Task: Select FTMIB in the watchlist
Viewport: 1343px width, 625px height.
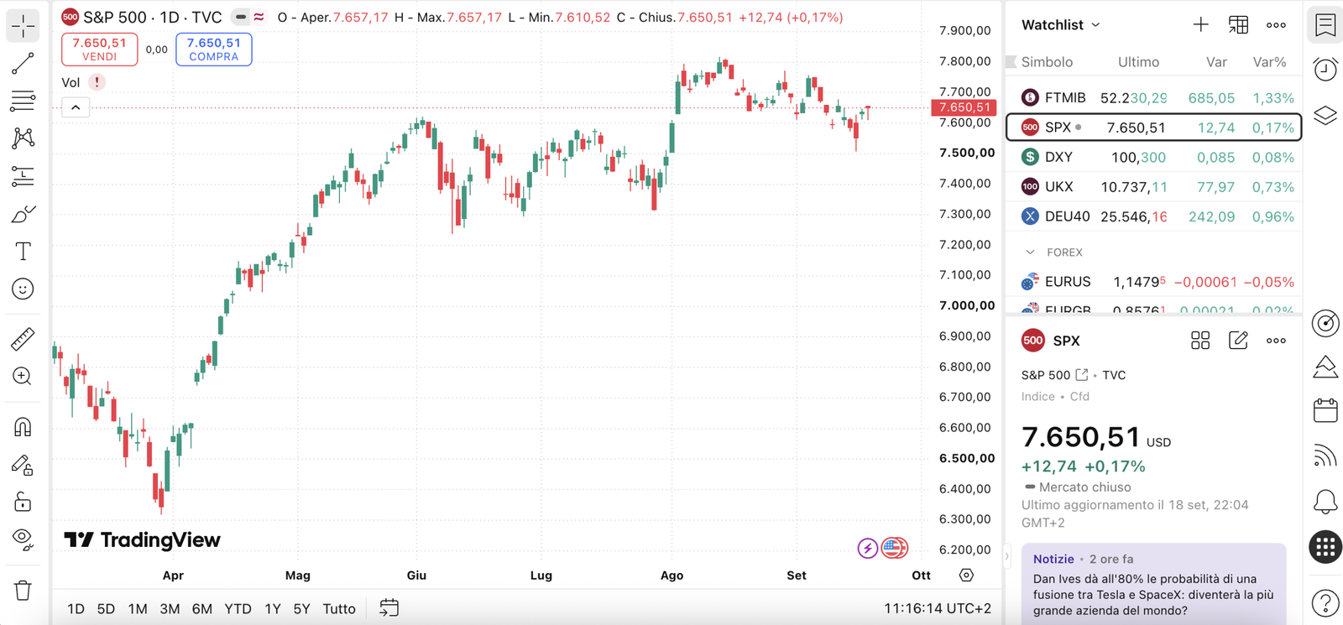Action: click(x=1154, y=98)
